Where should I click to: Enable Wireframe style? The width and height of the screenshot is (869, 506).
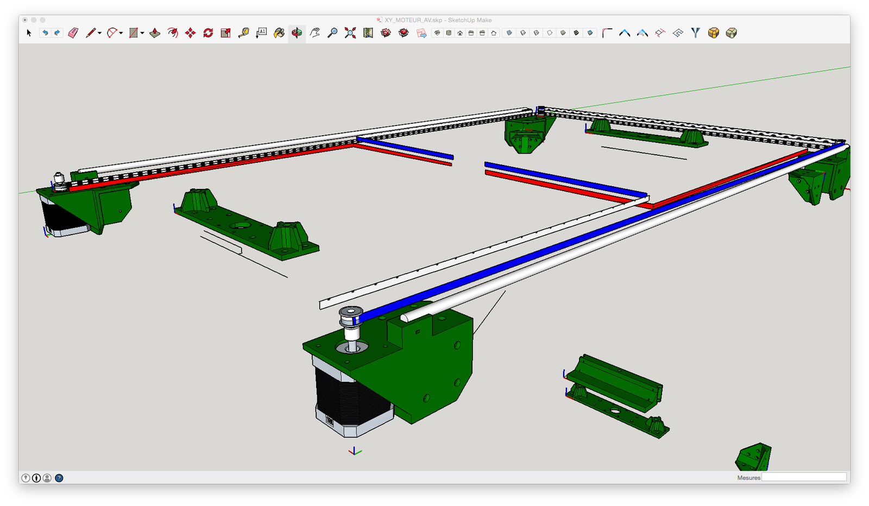click(x=537, y=33)
